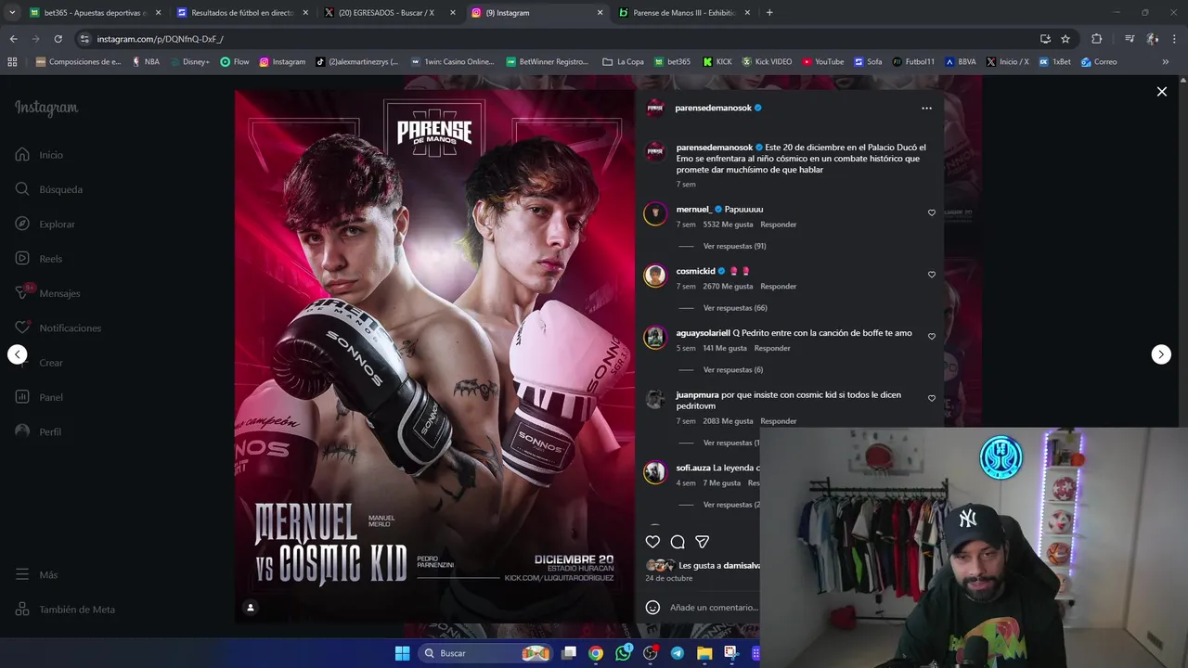Expand Ver respuestas (66) under cosmickid
Image resolution: width=1188 pixels, height=668 pixels.
[x=735, y=308]
